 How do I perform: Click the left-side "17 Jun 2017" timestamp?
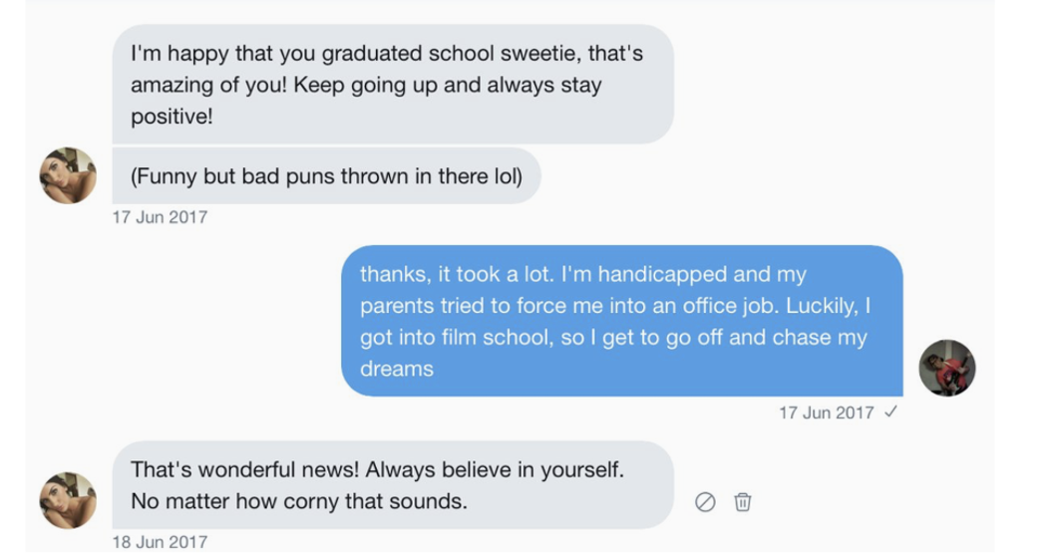point(160,216)
